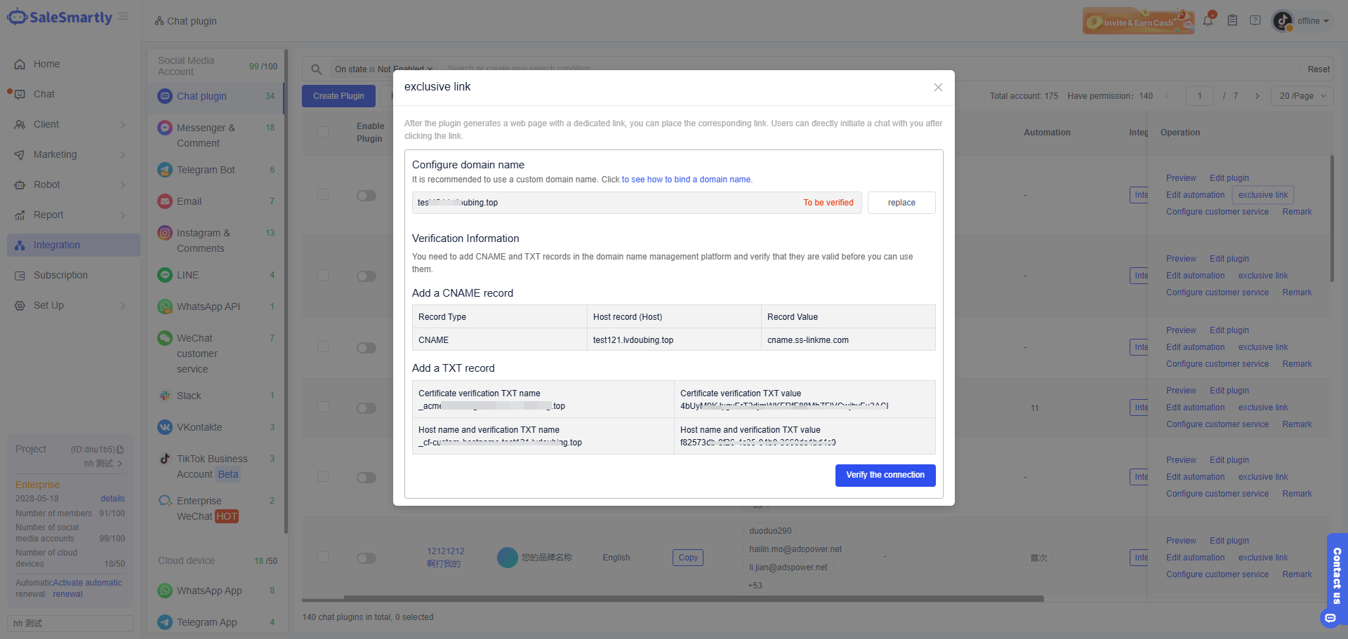Copy the project ID dnu1b5
This screenshot has height=639, width=1348.
coord(120,450)
